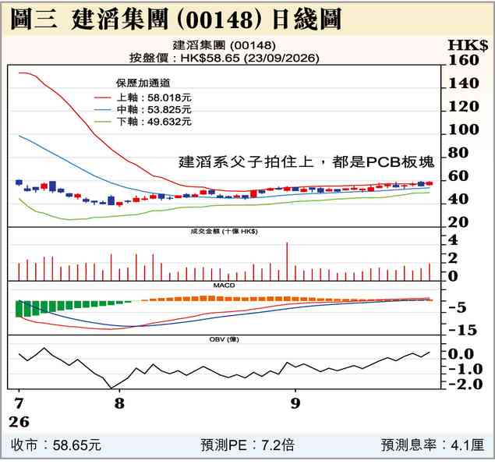Click the 20 price axis label
This screenshot has width=495, height=468.
458,222
